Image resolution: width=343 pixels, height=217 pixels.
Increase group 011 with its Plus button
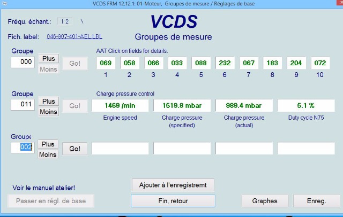(x=49, y=102)
